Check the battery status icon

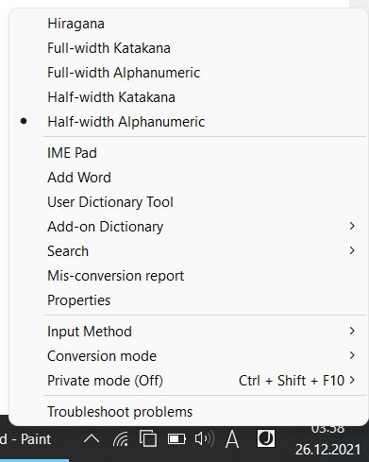176,438
